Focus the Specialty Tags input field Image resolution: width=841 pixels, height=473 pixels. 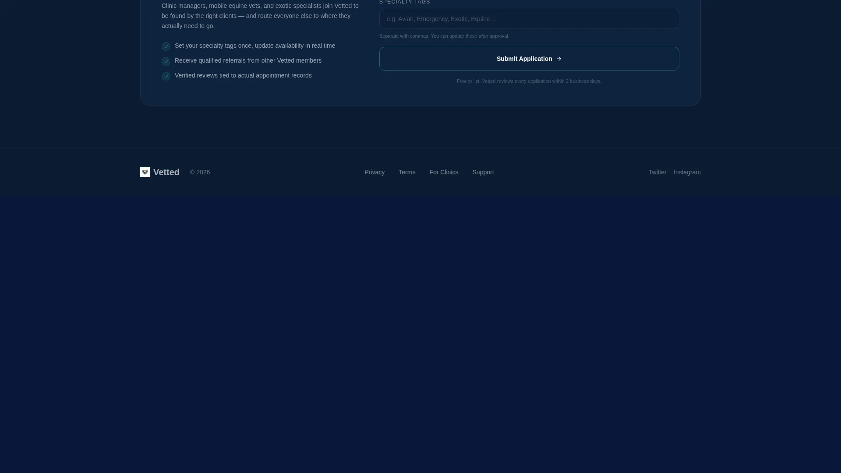[529, 19]
